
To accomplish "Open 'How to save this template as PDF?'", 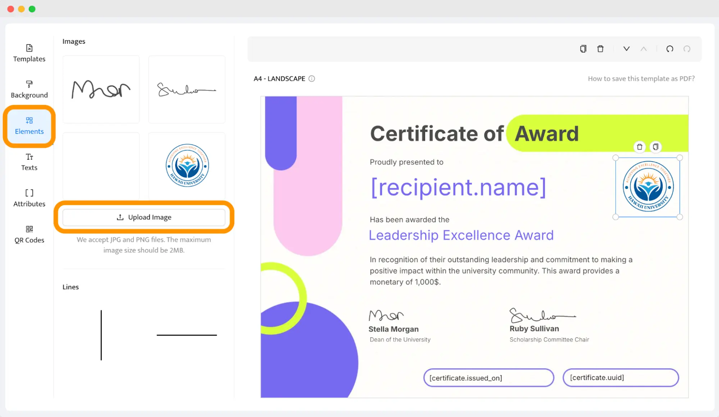I will click(x=641, y=78).
